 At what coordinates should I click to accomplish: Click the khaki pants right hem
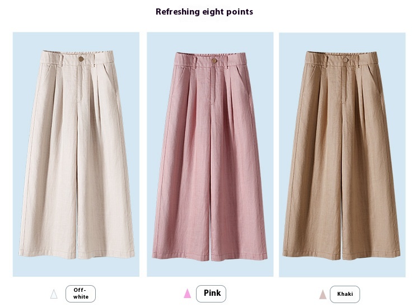[x=371, y=255]
